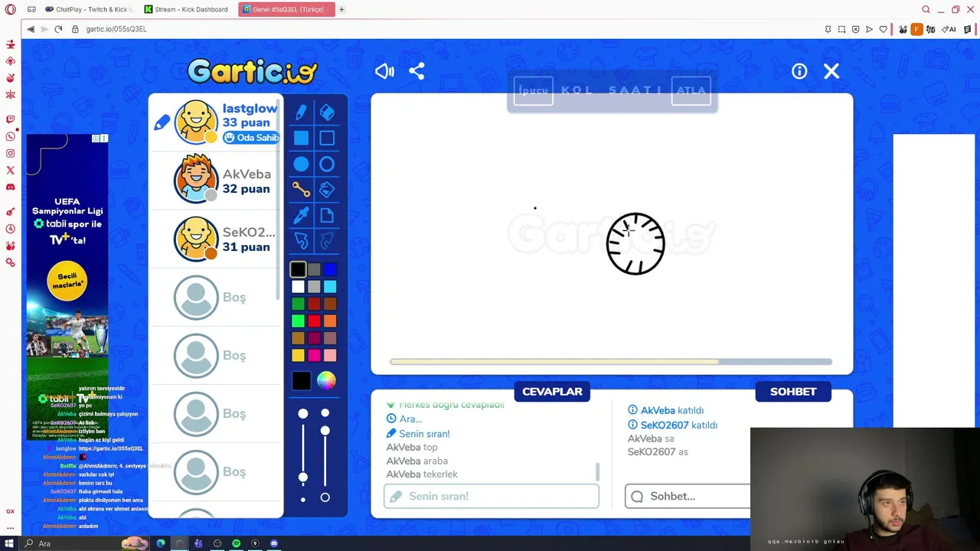This screenshot has width=980, height=551.
Task: Adjust the brush size slider handle
Action: [x=303, y=478]
